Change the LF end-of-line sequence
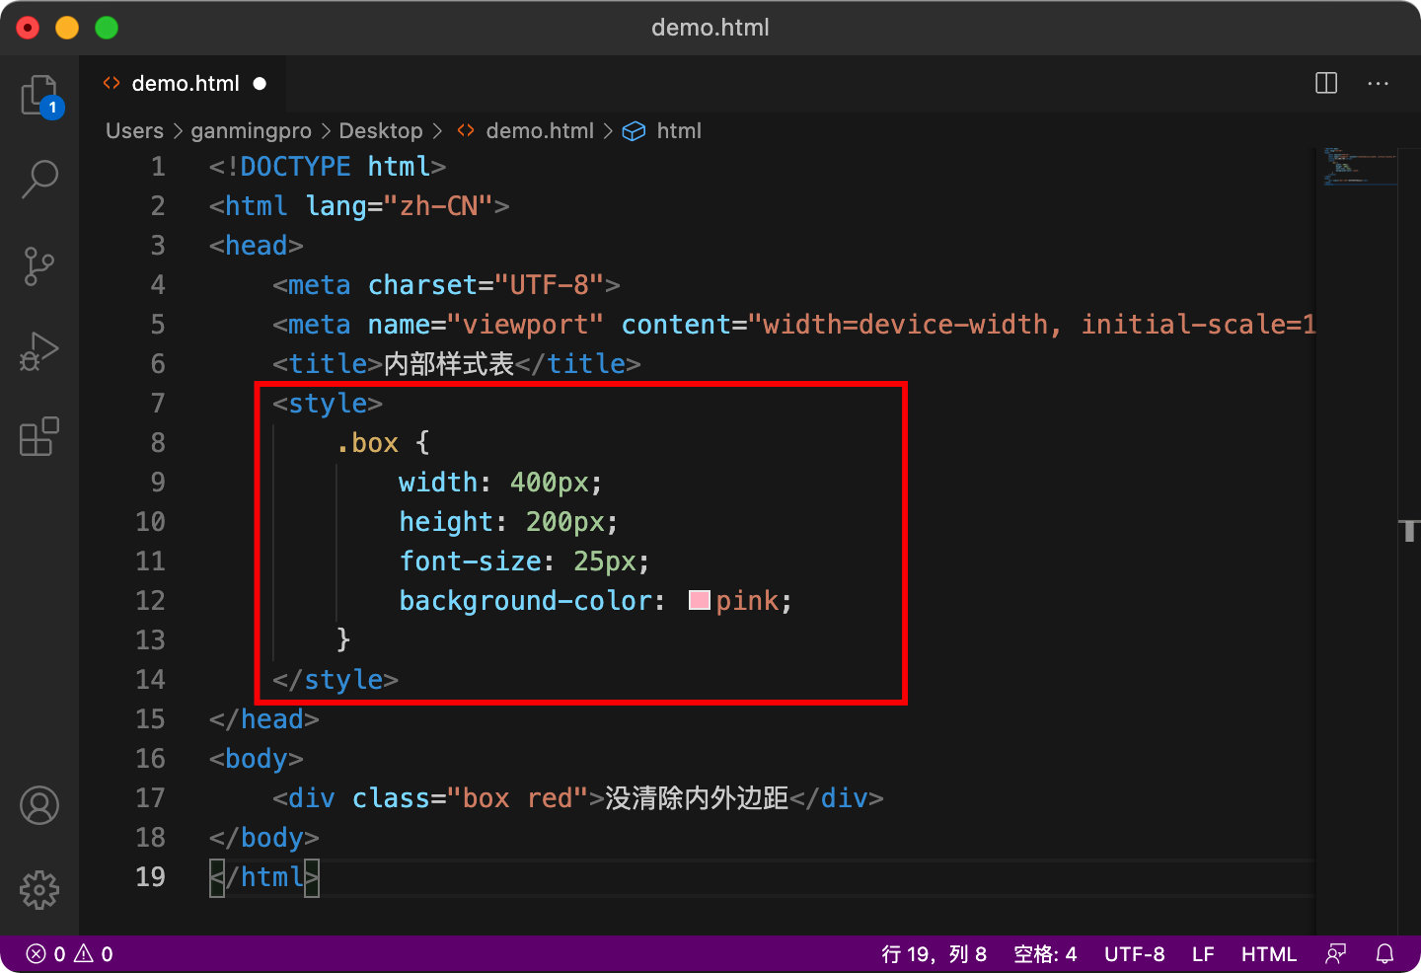 [x=1203, y=954]
